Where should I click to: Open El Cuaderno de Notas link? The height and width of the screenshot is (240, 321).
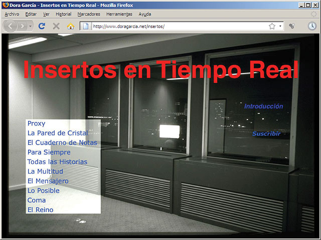(62, 142)
